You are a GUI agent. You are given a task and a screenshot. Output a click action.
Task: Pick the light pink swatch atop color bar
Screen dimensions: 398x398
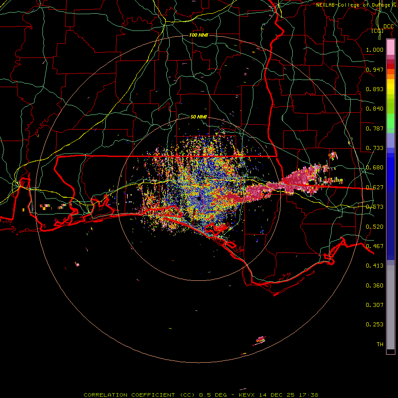click(390, 47)
